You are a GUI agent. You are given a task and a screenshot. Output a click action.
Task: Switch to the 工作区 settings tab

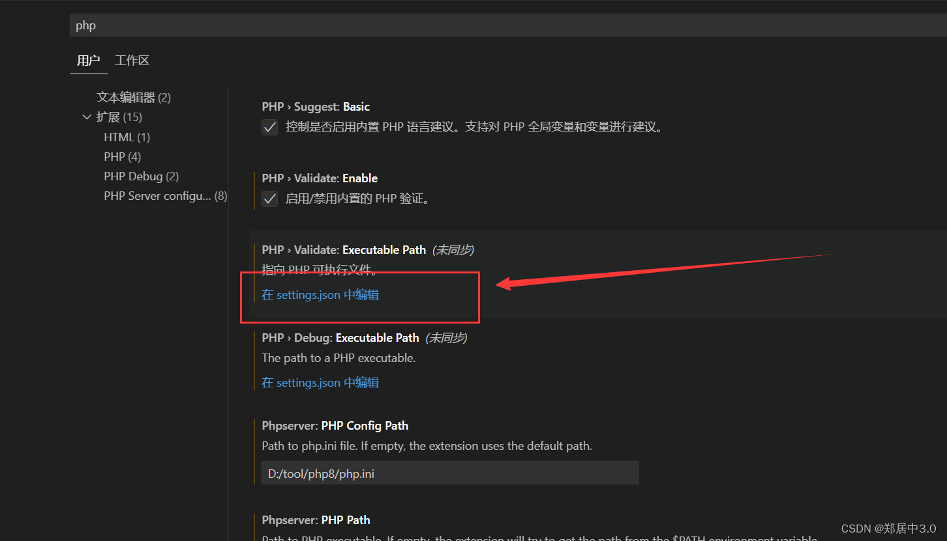click(x=132, y=60)
